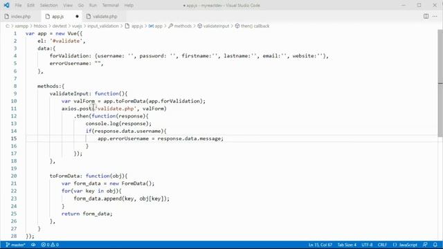Click 'new Vue' on line 1

[x=66, y=34]
